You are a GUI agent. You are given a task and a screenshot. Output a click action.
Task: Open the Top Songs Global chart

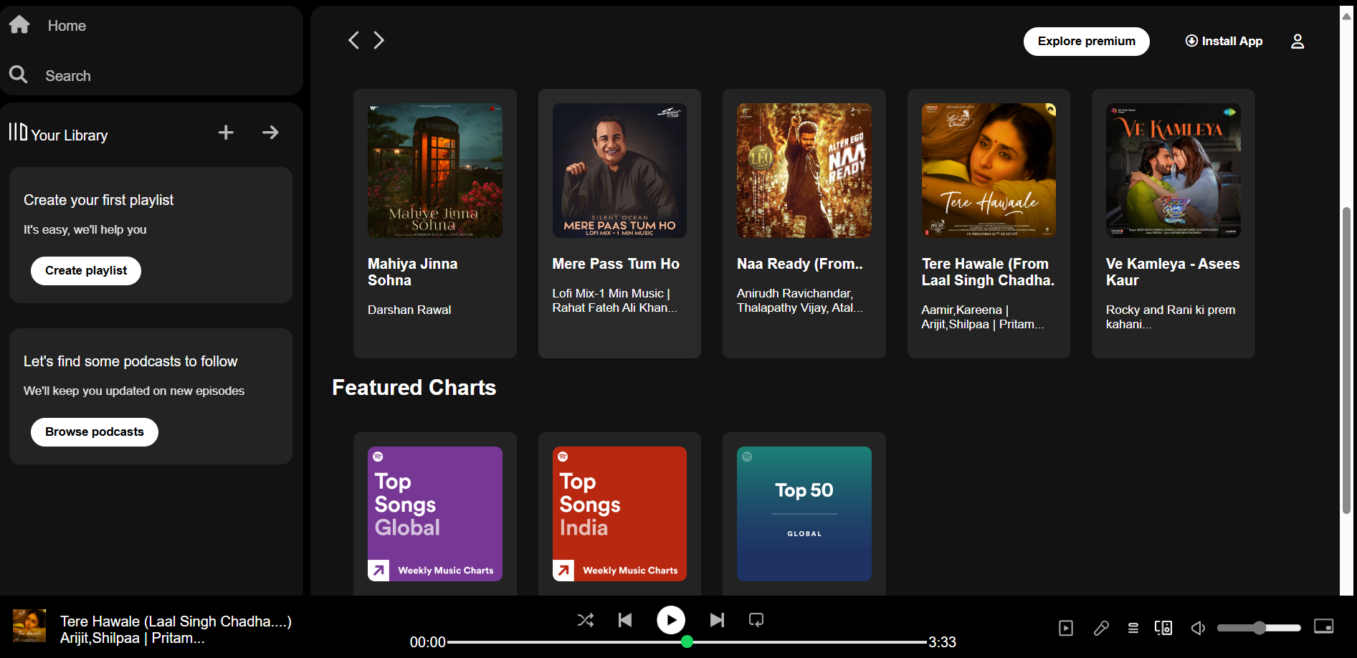(435, 514)
